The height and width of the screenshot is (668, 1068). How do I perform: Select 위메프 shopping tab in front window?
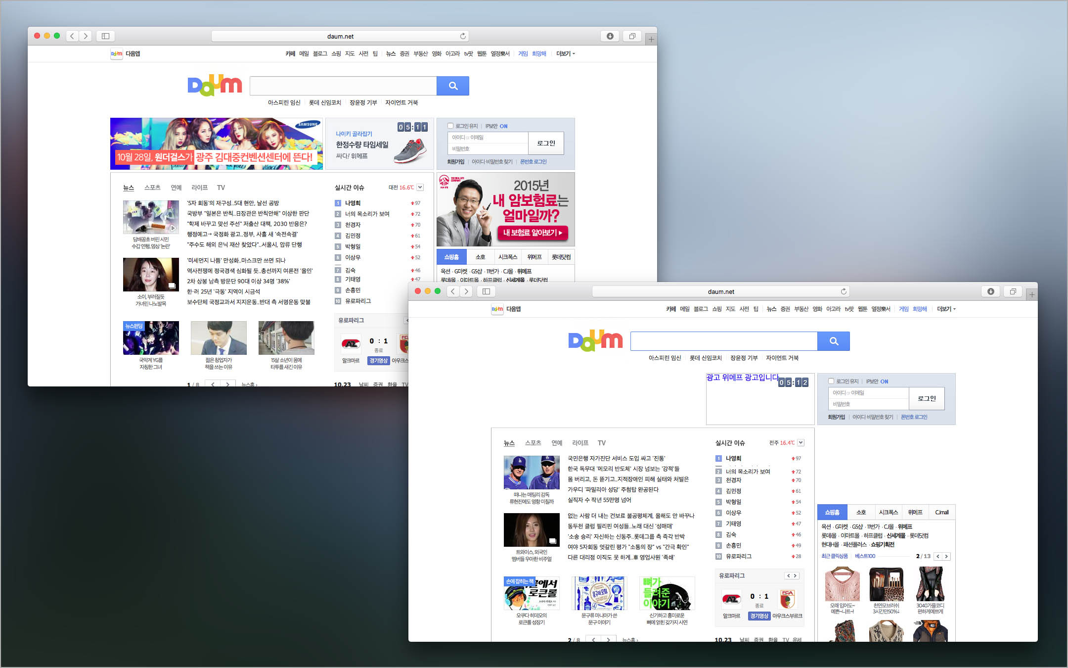(x=915, y=512)
